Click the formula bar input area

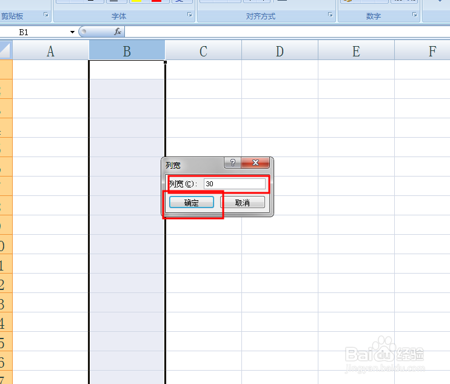pyautogui.click(x=287, y=32)
